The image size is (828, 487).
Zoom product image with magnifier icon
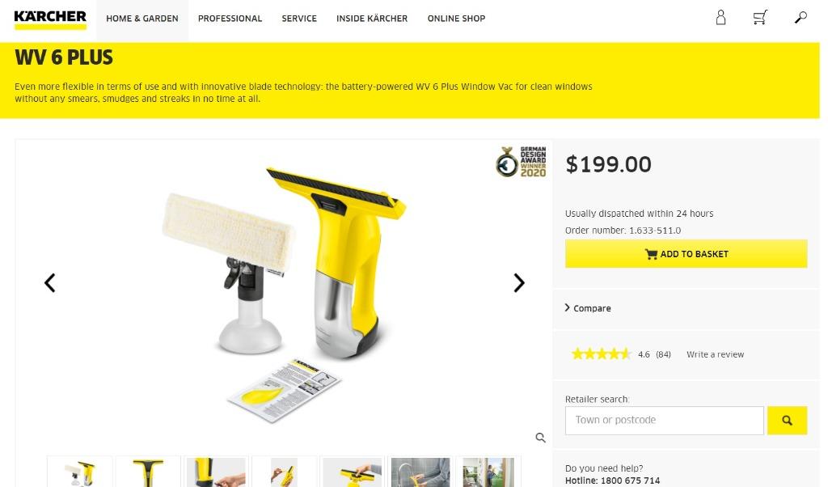click(x=540, y=438)
